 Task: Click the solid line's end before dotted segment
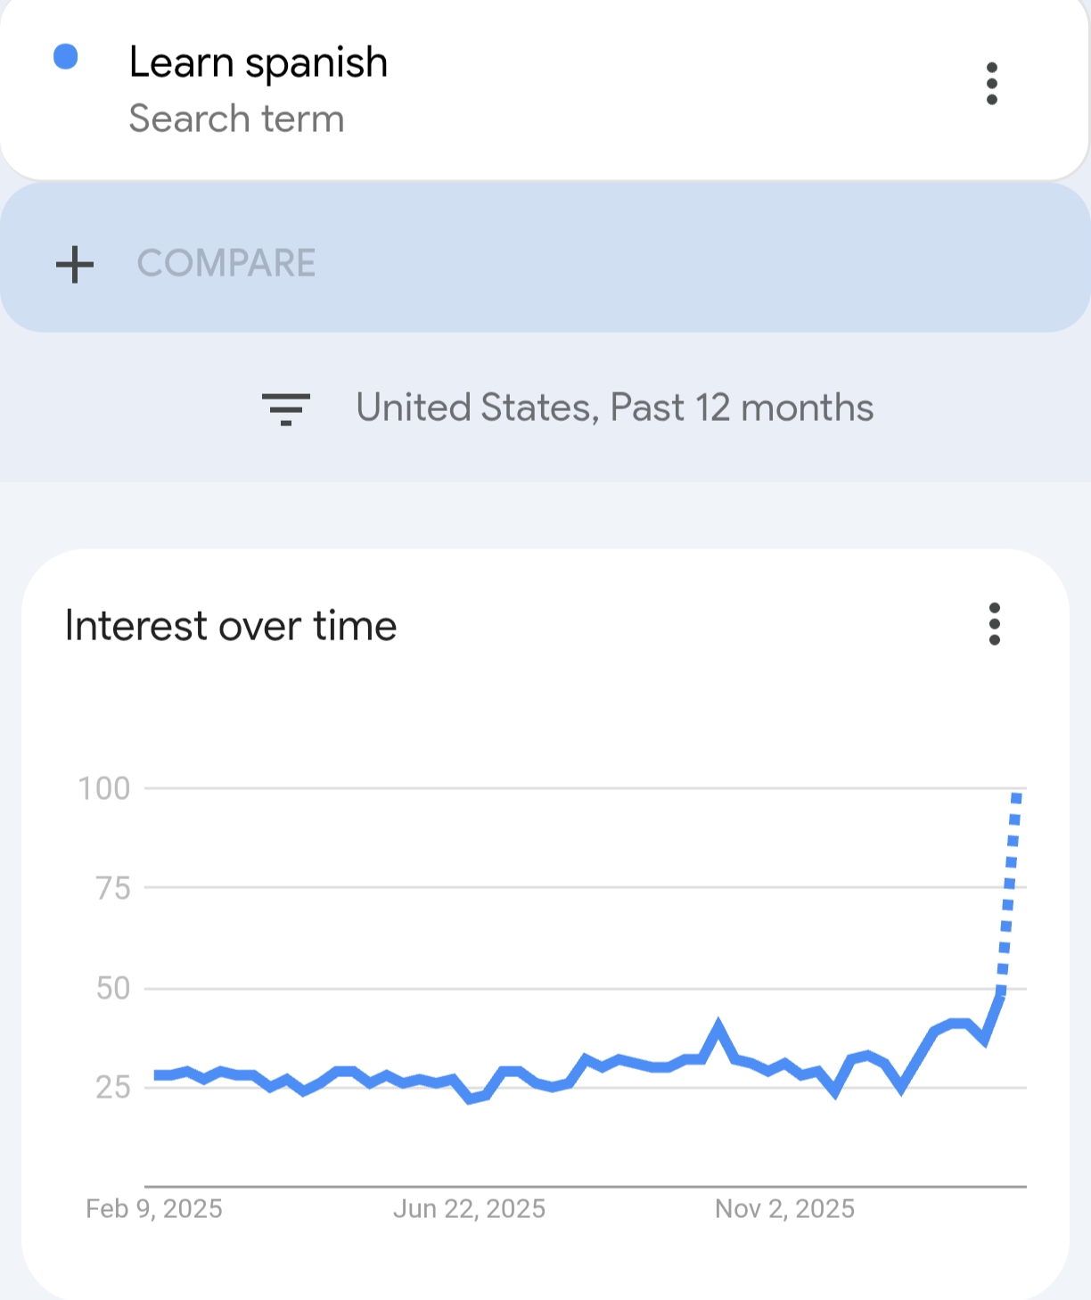click(x=1000, y=994)
